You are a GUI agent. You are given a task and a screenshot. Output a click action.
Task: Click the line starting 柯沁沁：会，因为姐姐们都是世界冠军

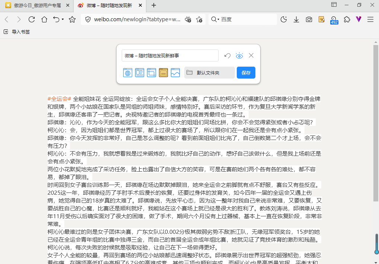click(x=176, y=130)
